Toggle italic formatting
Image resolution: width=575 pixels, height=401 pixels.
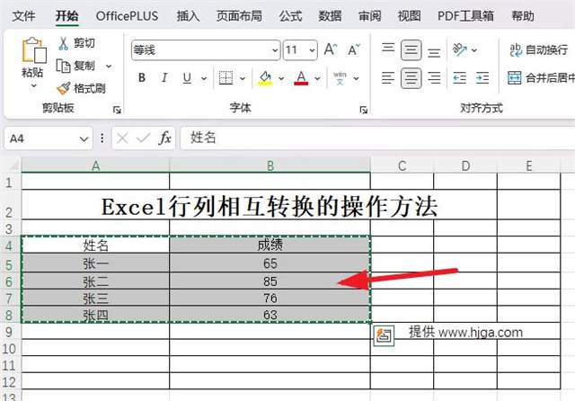(164, 78)
